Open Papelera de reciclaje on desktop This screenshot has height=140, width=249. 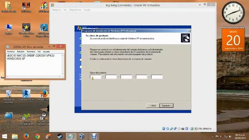pos(9,96)
